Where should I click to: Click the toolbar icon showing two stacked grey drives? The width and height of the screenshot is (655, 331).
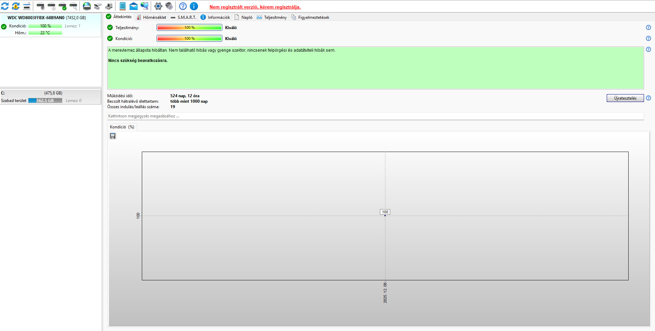(98, 6)
